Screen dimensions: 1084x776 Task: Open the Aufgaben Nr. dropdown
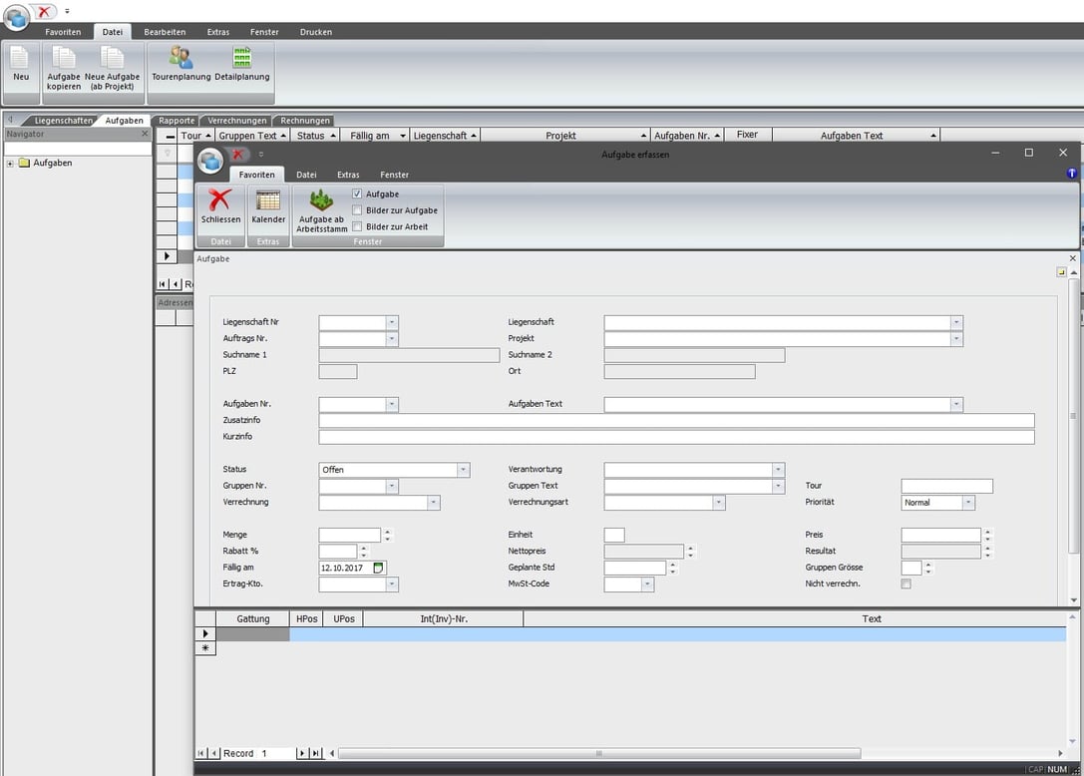pyautogui.click(x=392, y=404)
